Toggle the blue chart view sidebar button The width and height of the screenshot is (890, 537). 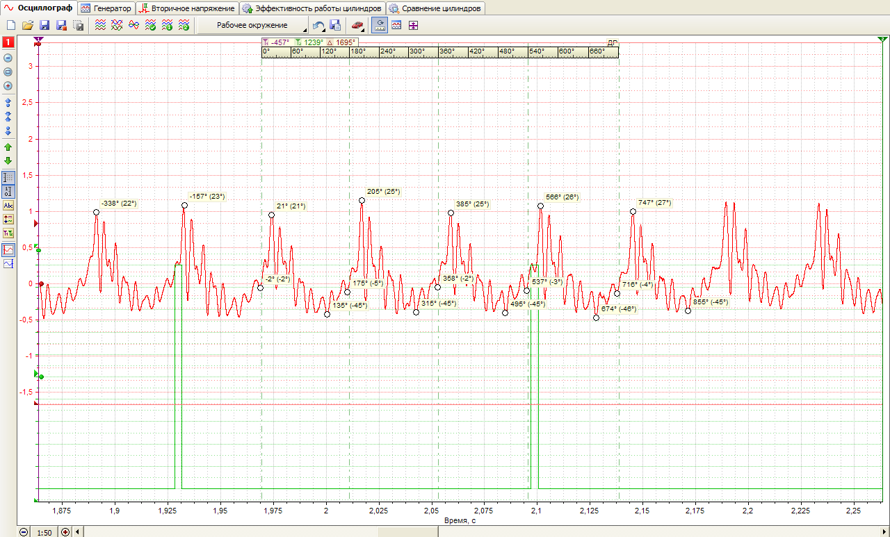8,264
